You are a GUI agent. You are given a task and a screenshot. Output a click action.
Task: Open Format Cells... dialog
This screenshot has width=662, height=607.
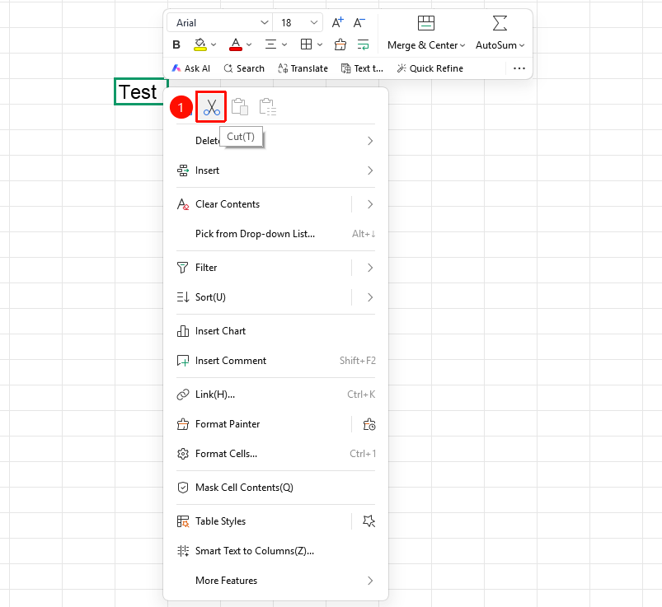tap(275, 454)
